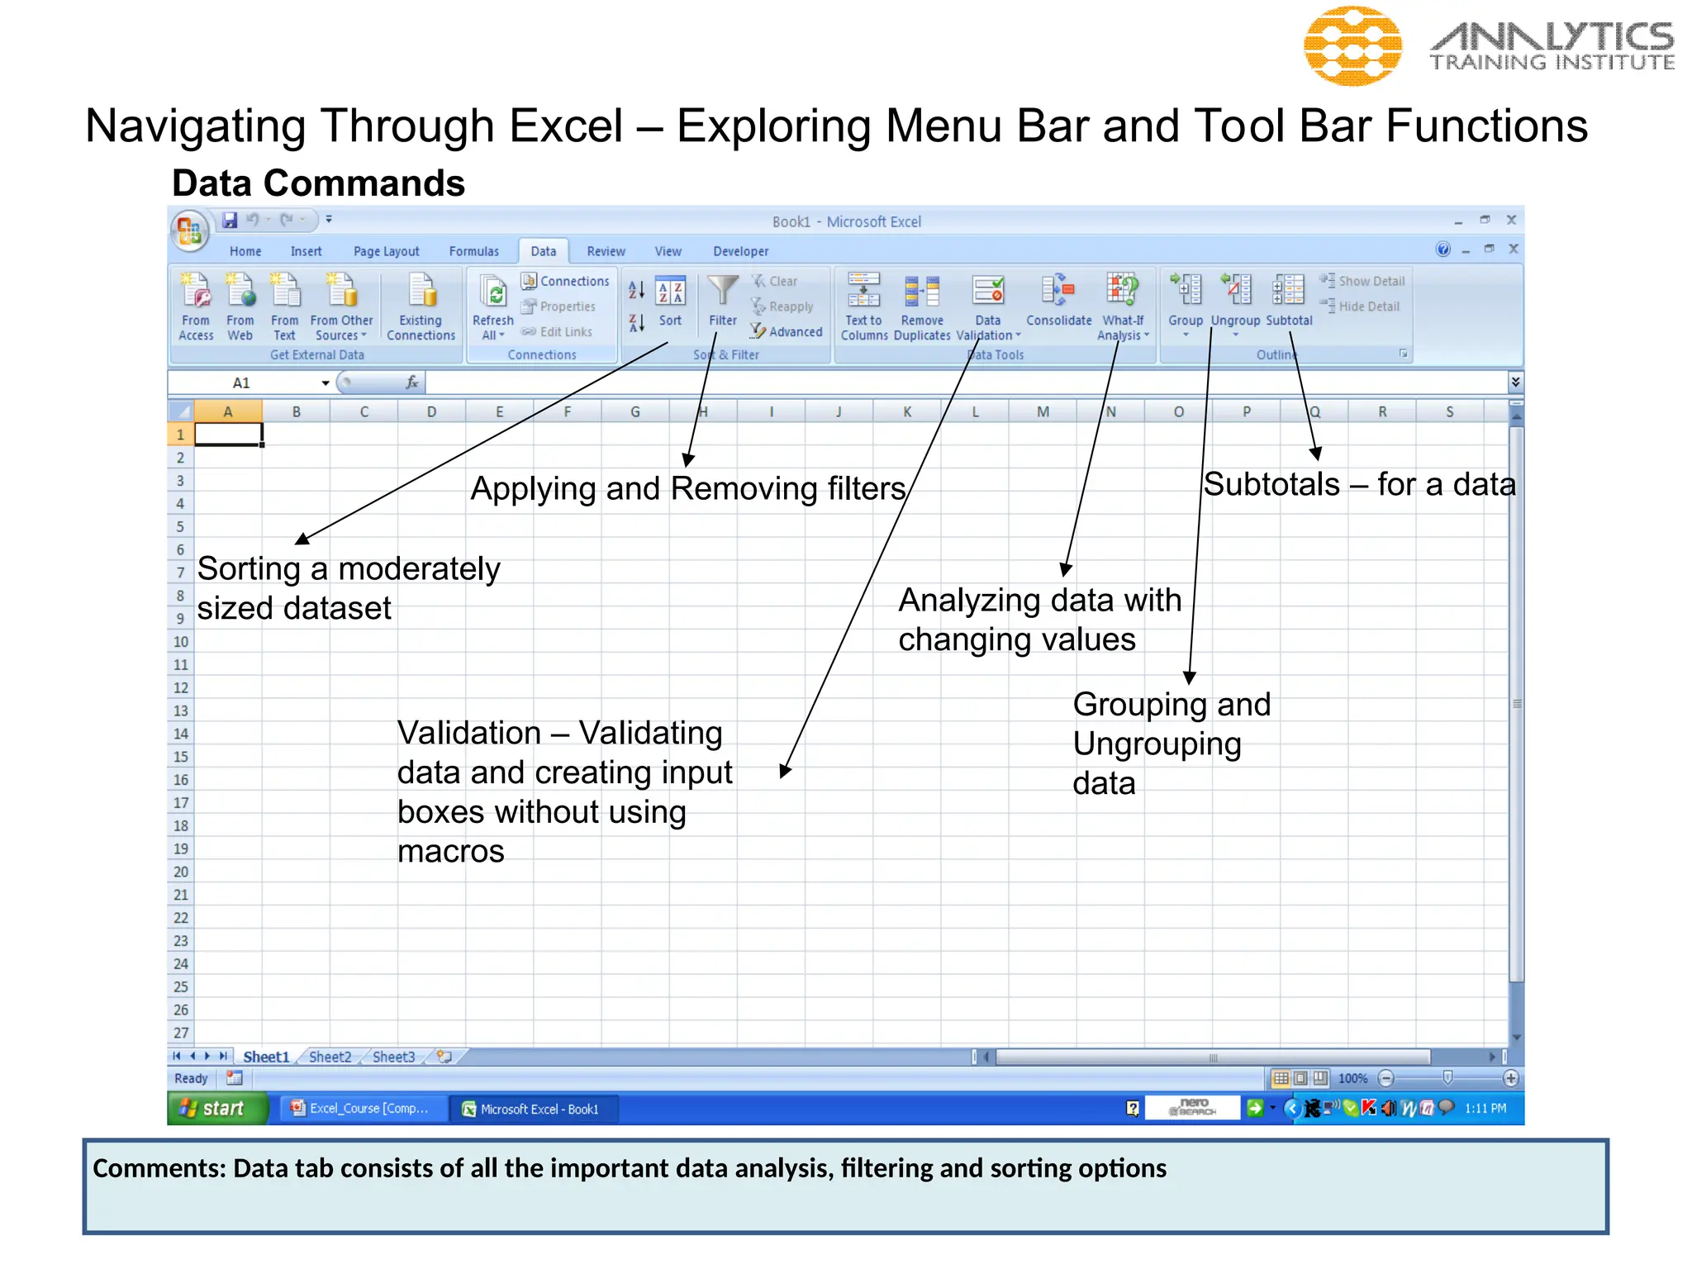The height and width of the screenshot is (1269, 1692).
Task: Click Remove Duplicates
Action: (922, 306)
